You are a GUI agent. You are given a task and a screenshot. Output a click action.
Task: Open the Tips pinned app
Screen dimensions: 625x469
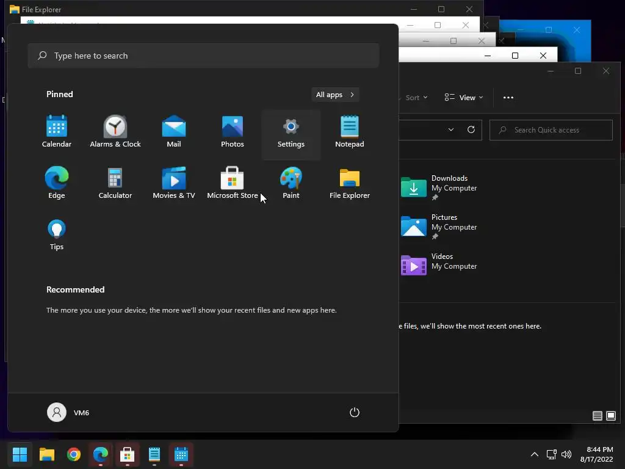(x=57, y=234)
